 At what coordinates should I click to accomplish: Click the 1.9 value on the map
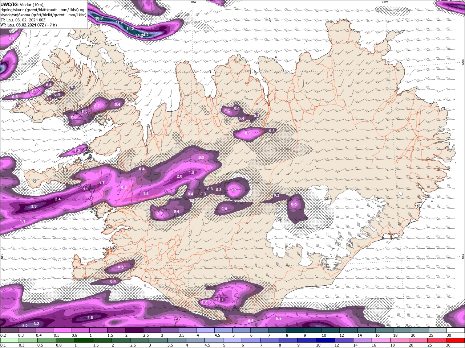click(86, 189)
